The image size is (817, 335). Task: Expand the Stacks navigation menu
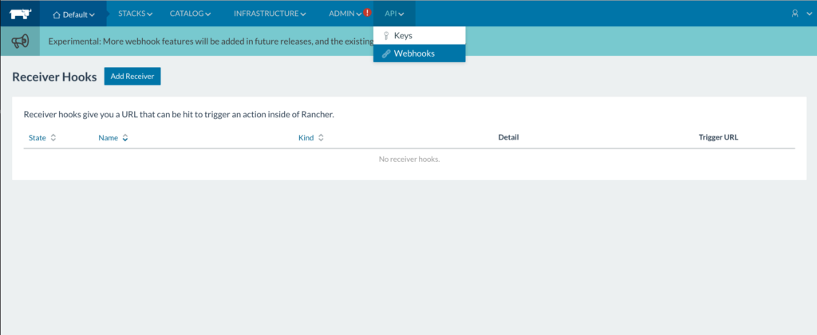(x=136, y=14)
